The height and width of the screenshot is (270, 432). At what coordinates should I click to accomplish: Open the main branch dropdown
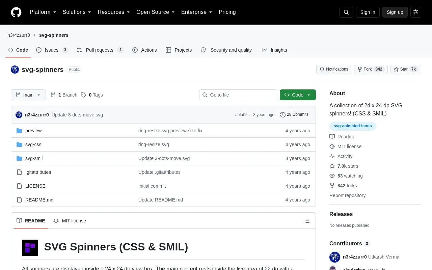tap(28, 95)
